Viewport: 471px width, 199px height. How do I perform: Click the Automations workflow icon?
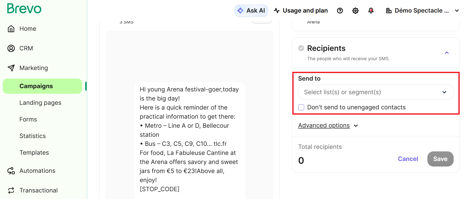[11, 171]
